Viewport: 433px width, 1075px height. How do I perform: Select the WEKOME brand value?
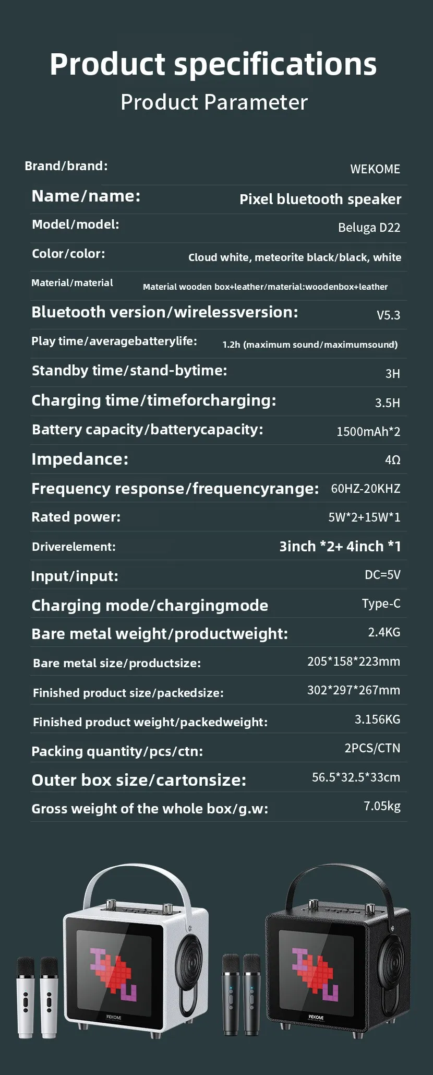tap(375, 169)
